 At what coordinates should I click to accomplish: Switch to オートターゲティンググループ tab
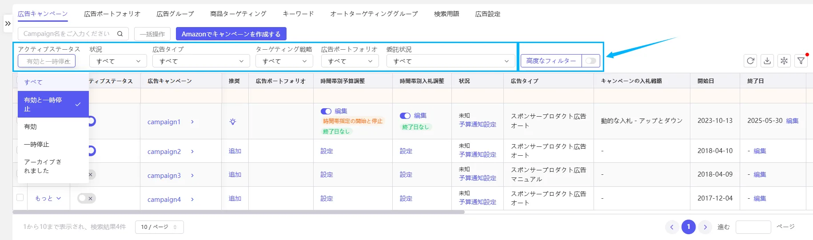[x=374, y=14]
